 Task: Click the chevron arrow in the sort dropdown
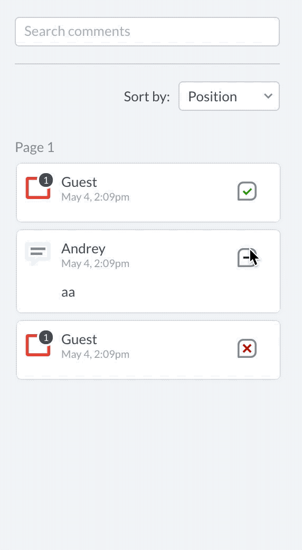268,96
